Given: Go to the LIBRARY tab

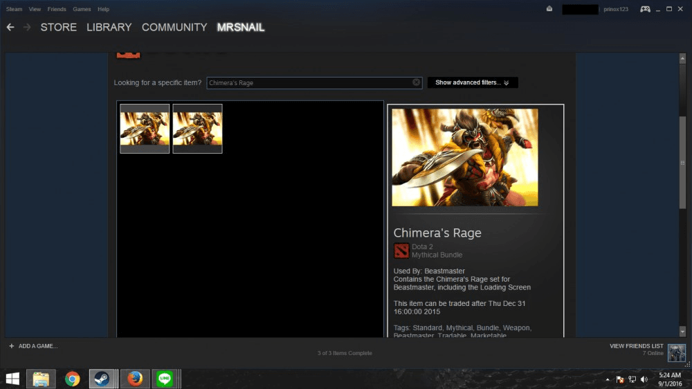Looking at the screenshot, I should 109,28.
